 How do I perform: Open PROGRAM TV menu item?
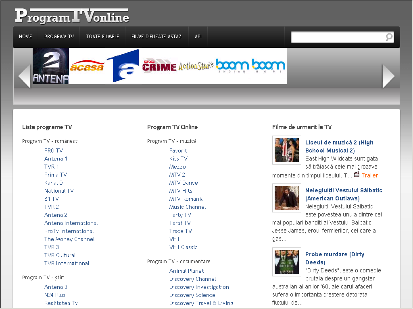coord(59,37)
